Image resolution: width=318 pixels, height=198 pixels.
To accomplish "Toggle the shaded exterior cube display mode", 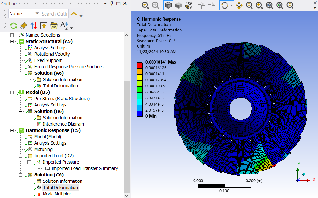I will (179, 5).
